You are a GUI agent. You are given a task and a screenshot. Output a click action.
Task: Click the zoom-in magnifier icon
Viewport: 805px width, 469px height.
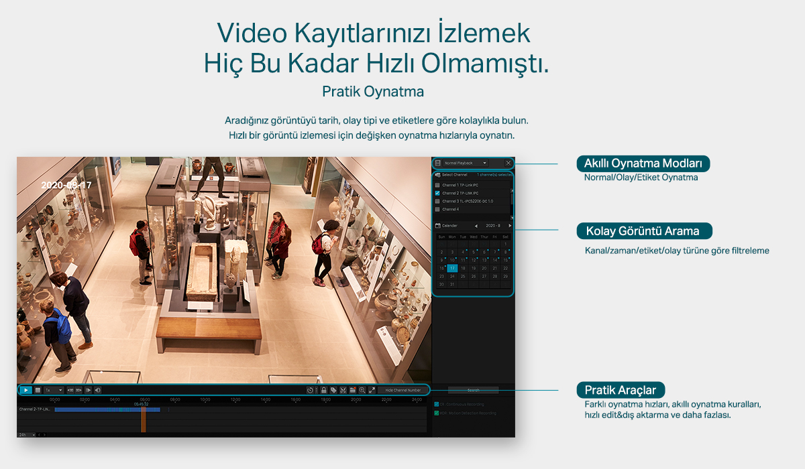tap(362, 390)
